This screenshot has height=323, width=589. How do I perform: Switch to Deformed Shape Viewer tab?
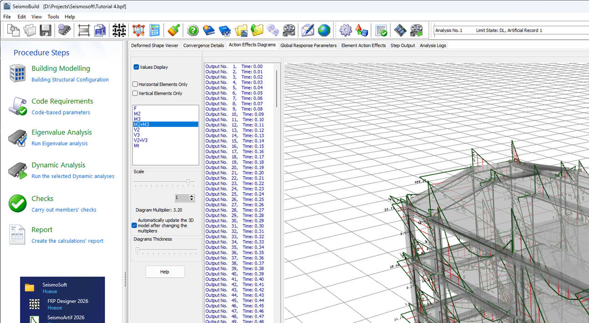[155, 45]
